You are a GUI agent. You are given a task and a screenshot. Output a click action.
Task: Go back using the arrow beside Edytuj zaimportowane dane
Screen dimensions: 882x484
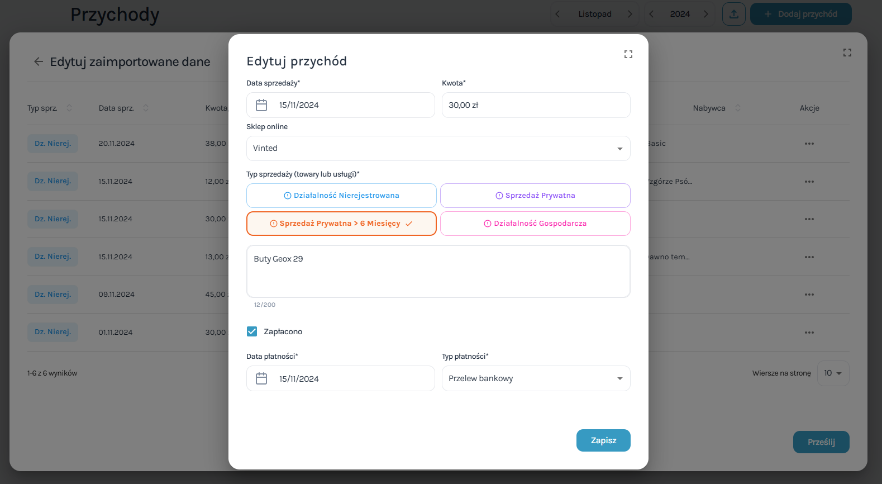pos(39,61)
